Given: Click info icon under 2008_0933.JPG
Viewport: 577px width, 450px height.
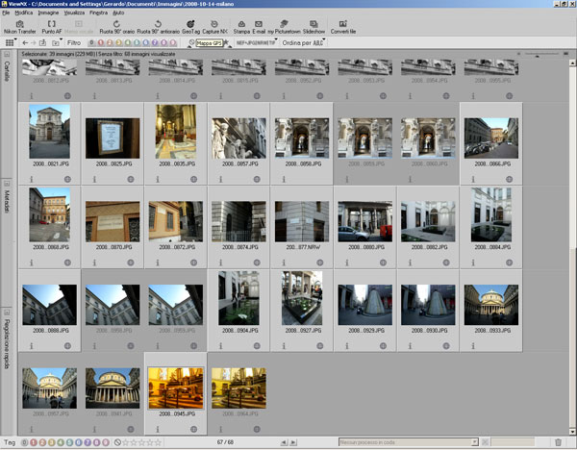Looking at the screenshot, I should pyautogui.click(x=473, y=346).
